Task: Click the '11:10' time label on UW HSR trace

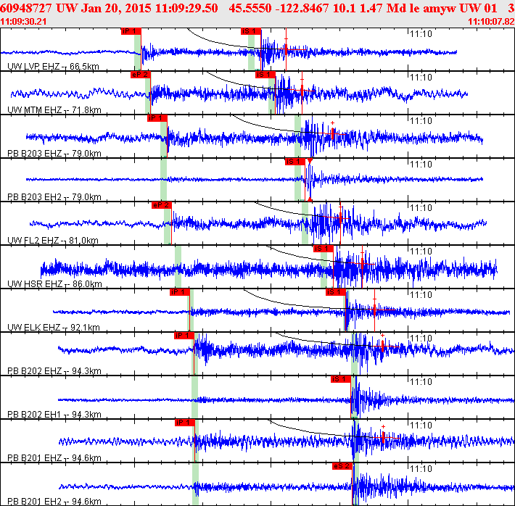Action: (421, 252)
